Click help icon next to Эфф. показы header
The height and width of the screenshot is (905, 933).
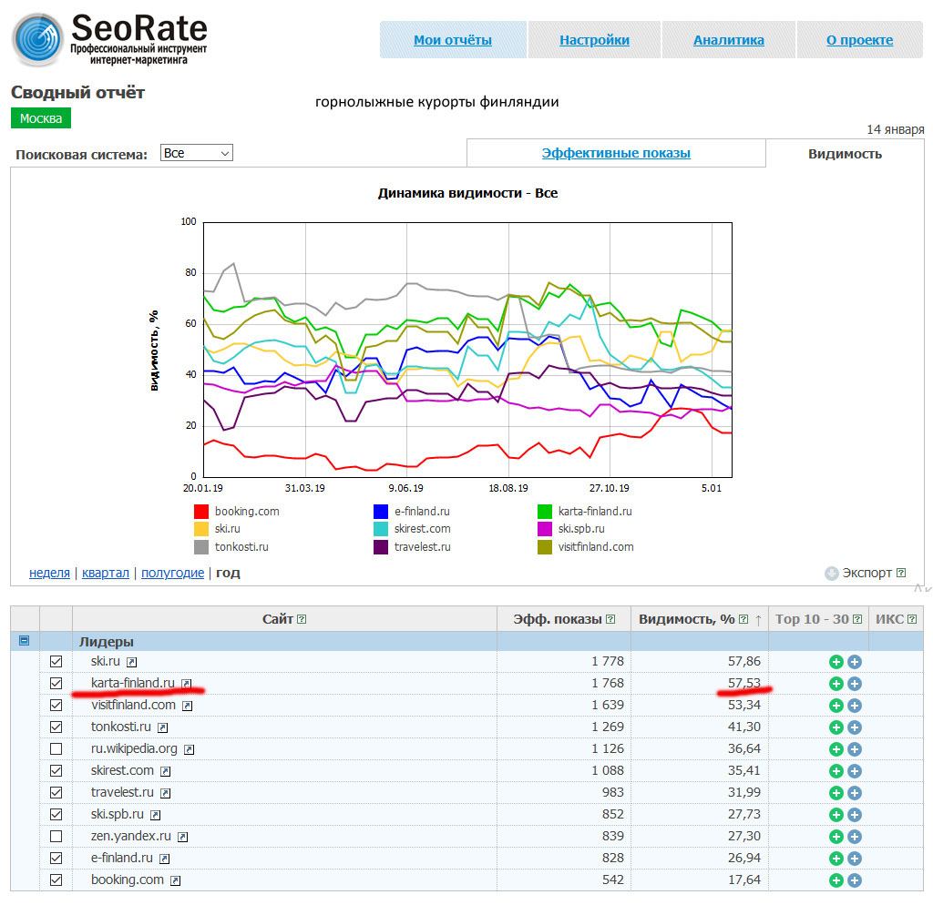pyautogui.click(x=610, y=620)
